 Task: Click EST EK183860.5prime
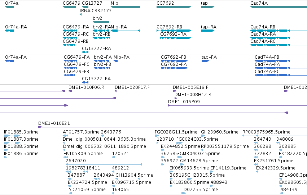pos(171,186)
